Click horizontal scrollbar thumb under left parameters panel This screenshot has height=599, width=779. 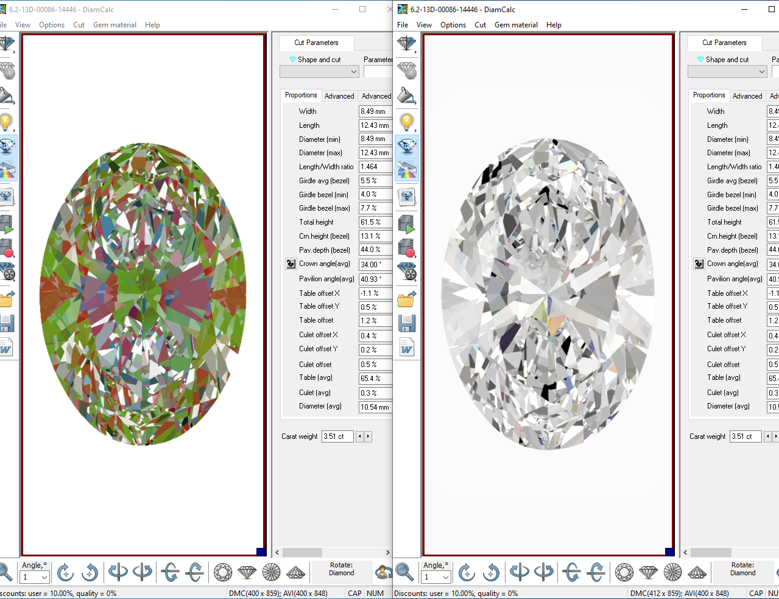point(302,552)
